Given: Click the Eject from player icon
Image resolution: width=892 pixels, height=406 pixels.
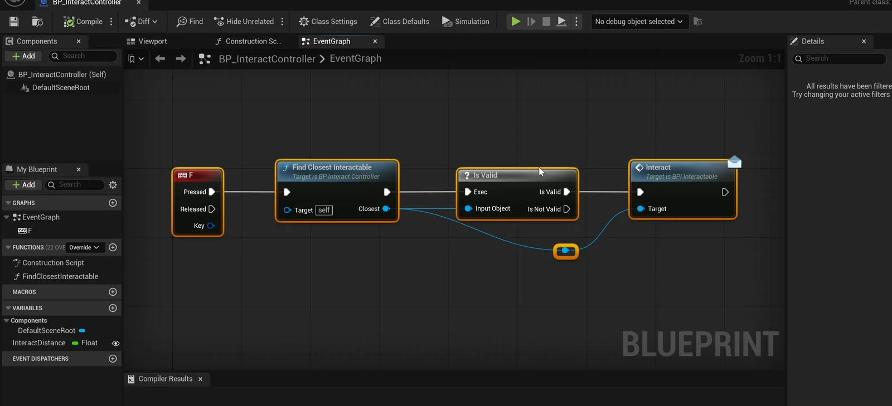Looking at the screenshot, I should (x=561, y=22).
